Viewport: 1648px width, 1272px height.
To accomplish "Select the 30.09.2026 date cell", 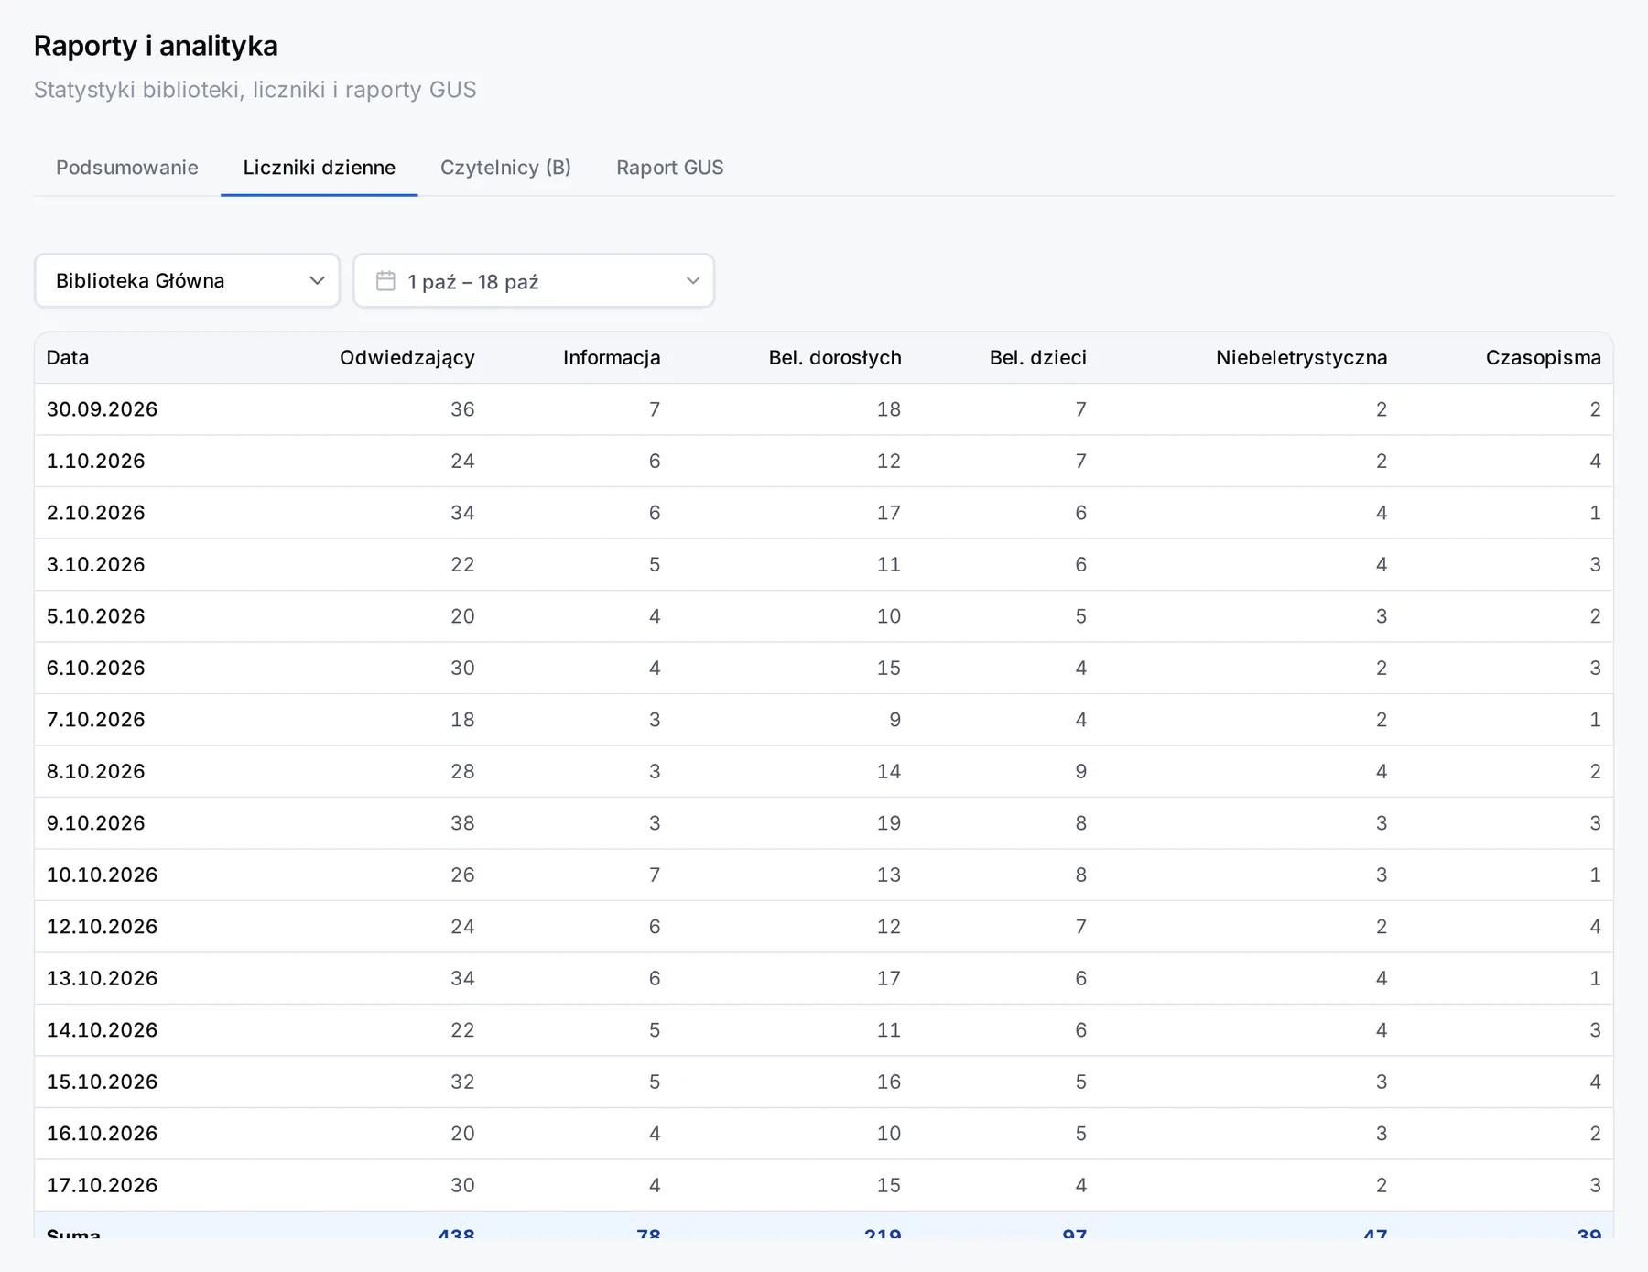I will point(103,409).
